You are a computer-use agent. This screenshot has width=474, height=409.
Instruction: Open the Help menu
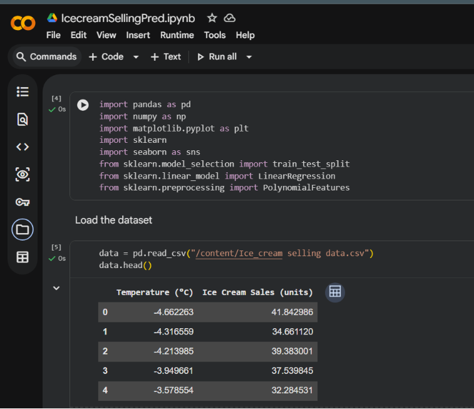[245, 35]
